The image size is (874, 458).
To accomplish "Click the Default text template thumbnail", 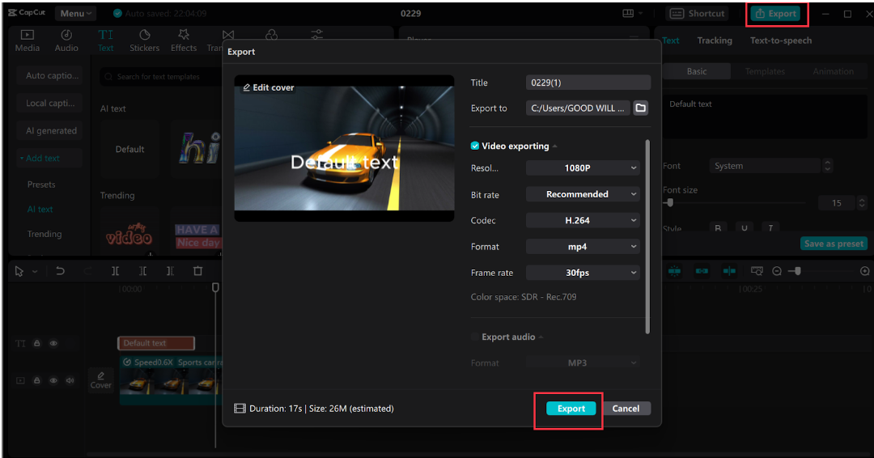I will 129,150.
